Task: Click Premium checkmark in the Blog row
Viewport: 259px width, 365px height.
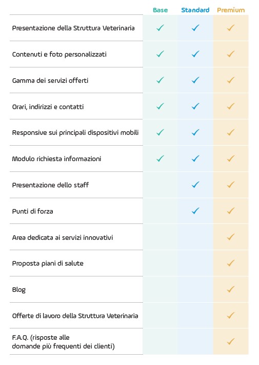Action: [231, 289]
